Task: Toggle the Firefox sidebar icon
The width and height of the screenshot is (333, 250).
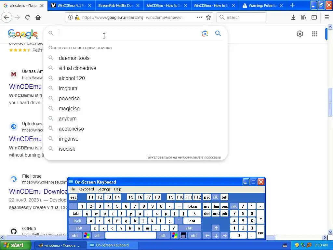Action: (314, 17)
